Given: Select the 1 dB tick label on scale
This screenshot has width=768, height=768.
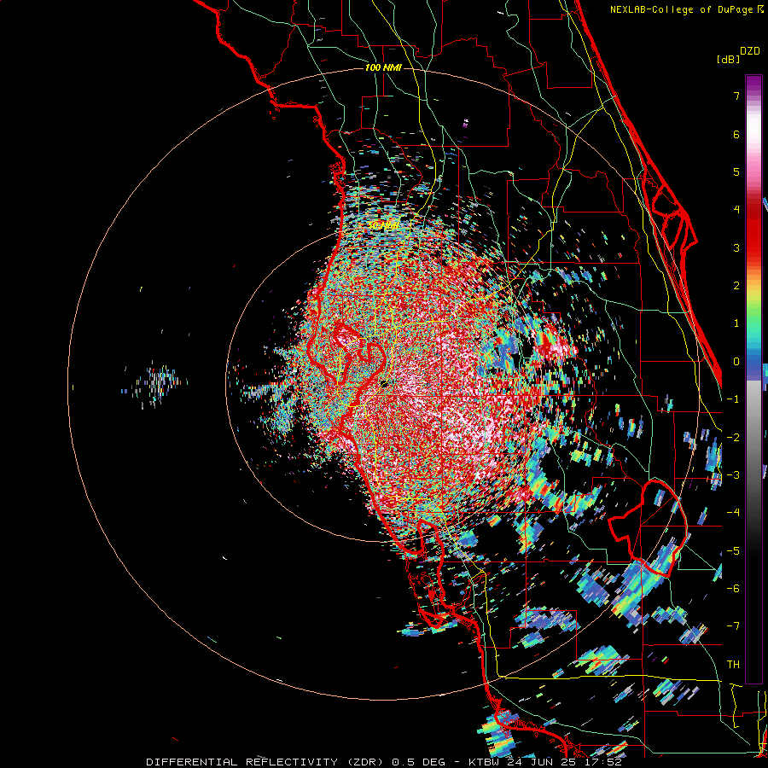Looking at the screenshot, I should point(736,323).
